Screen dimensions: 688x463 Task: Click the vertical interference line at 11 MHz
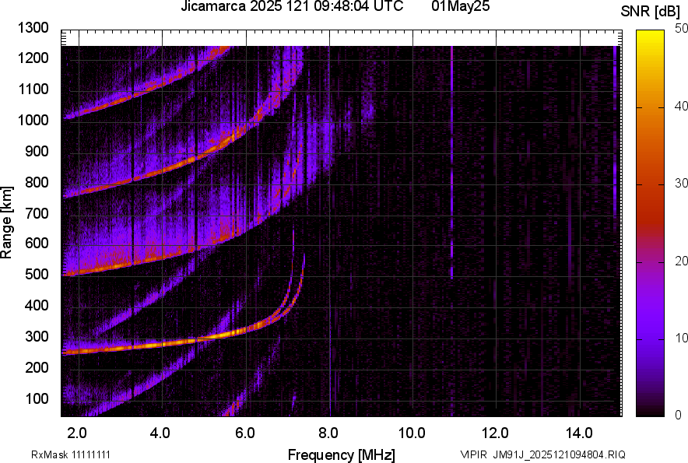pos(452,163)
